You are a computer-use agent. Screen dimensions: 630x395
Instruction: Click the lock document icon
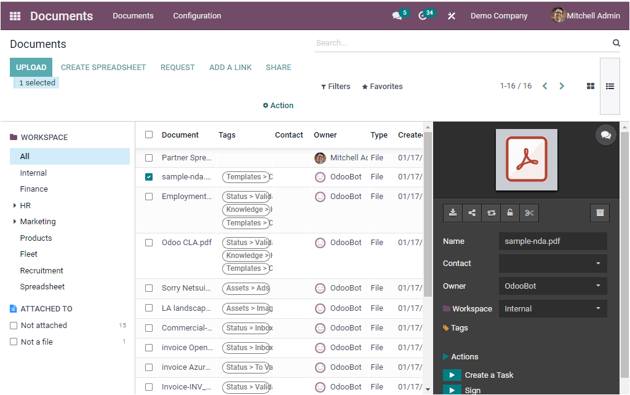tap(510, 213)
